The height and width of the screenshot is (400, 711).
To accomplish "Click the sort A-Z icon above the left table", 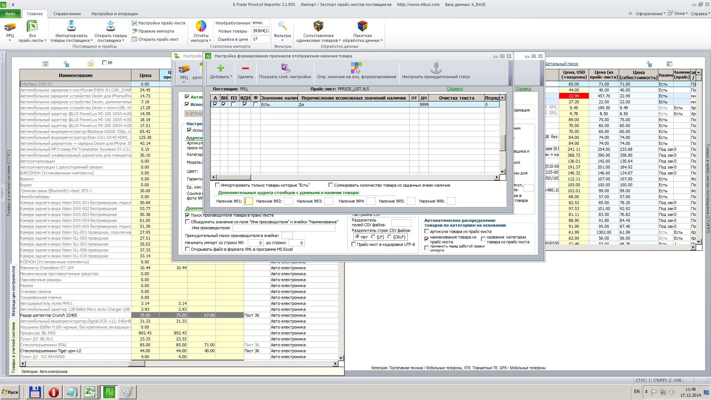I will click(66, 64).
